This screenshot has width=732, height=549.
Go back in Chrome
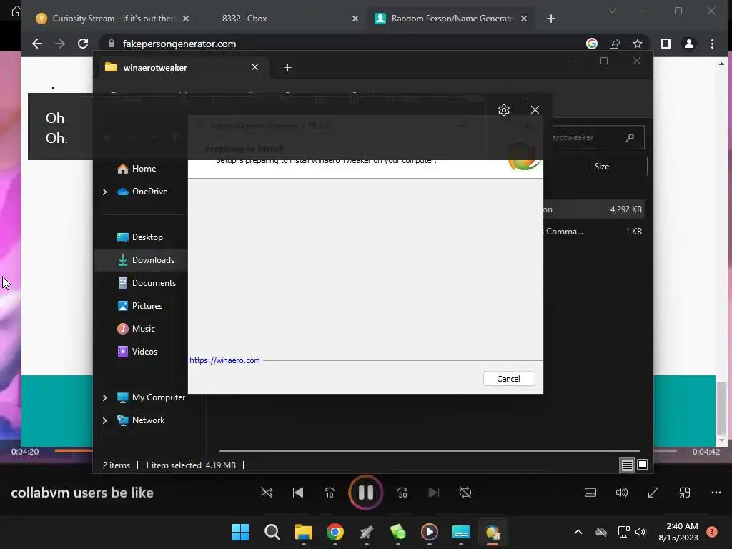(37, 44)
